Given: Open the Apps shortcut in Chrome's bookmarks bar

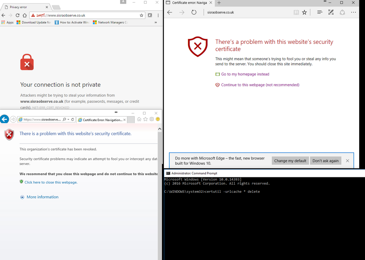Looking at the screenshot, I should [x=7, y=22].
